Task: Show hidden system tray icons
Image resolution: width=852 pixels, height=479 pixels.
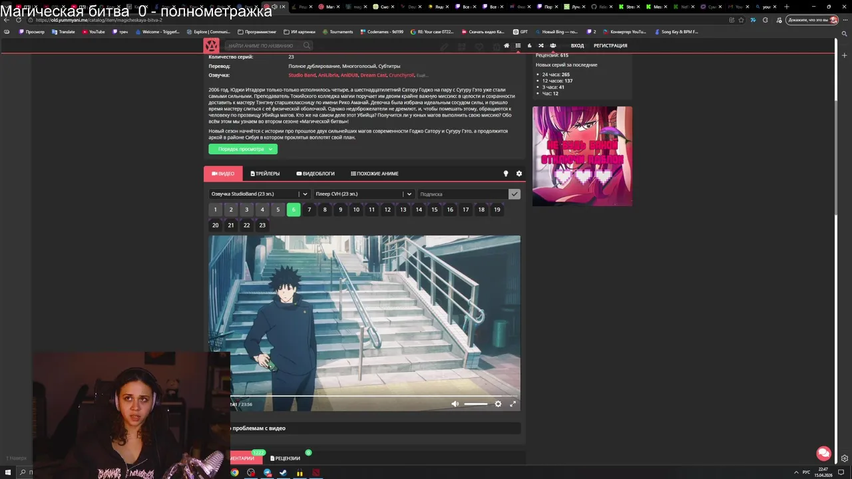Action: [x=796, y=472]
